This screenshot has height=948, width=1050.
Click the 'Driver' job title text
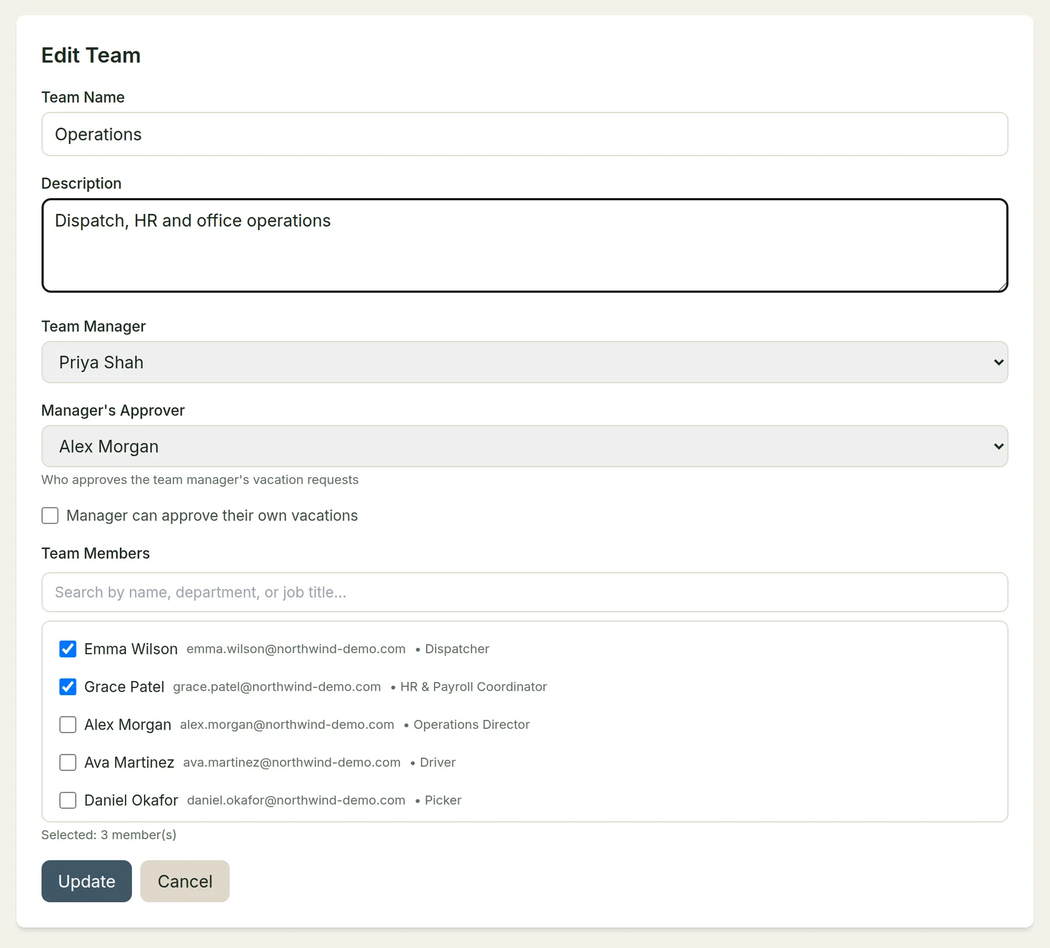click(438, 762)
